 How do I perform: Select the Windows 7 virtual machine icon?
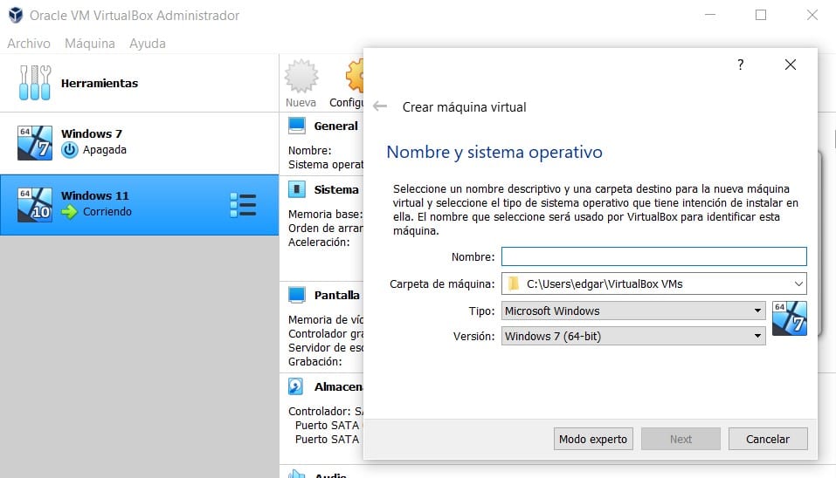[35, 143]
